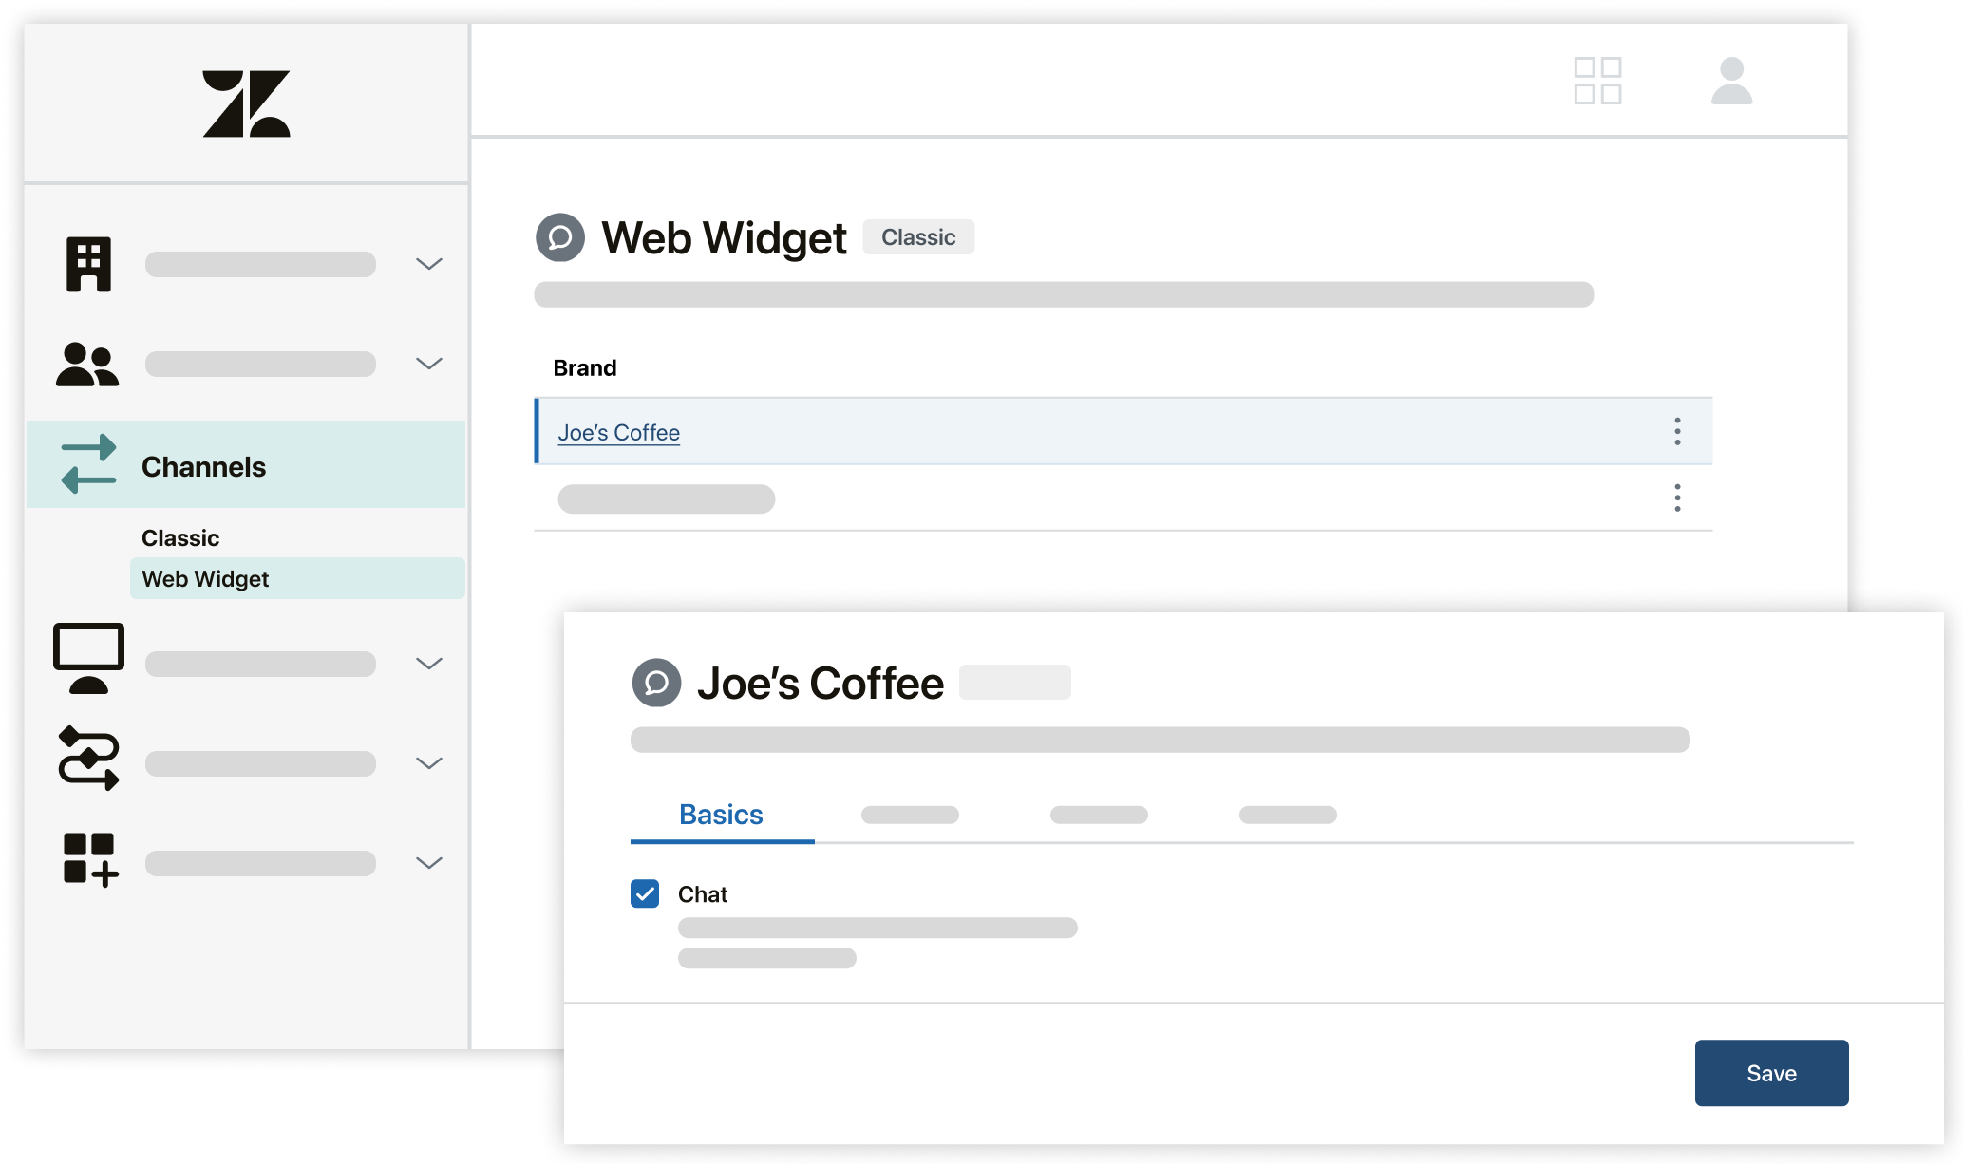The height and width of the screenshot is (1164, 1963).
Task: Enable the checked Chat feature
Action: pyautogui.click(x=646, y=892)
